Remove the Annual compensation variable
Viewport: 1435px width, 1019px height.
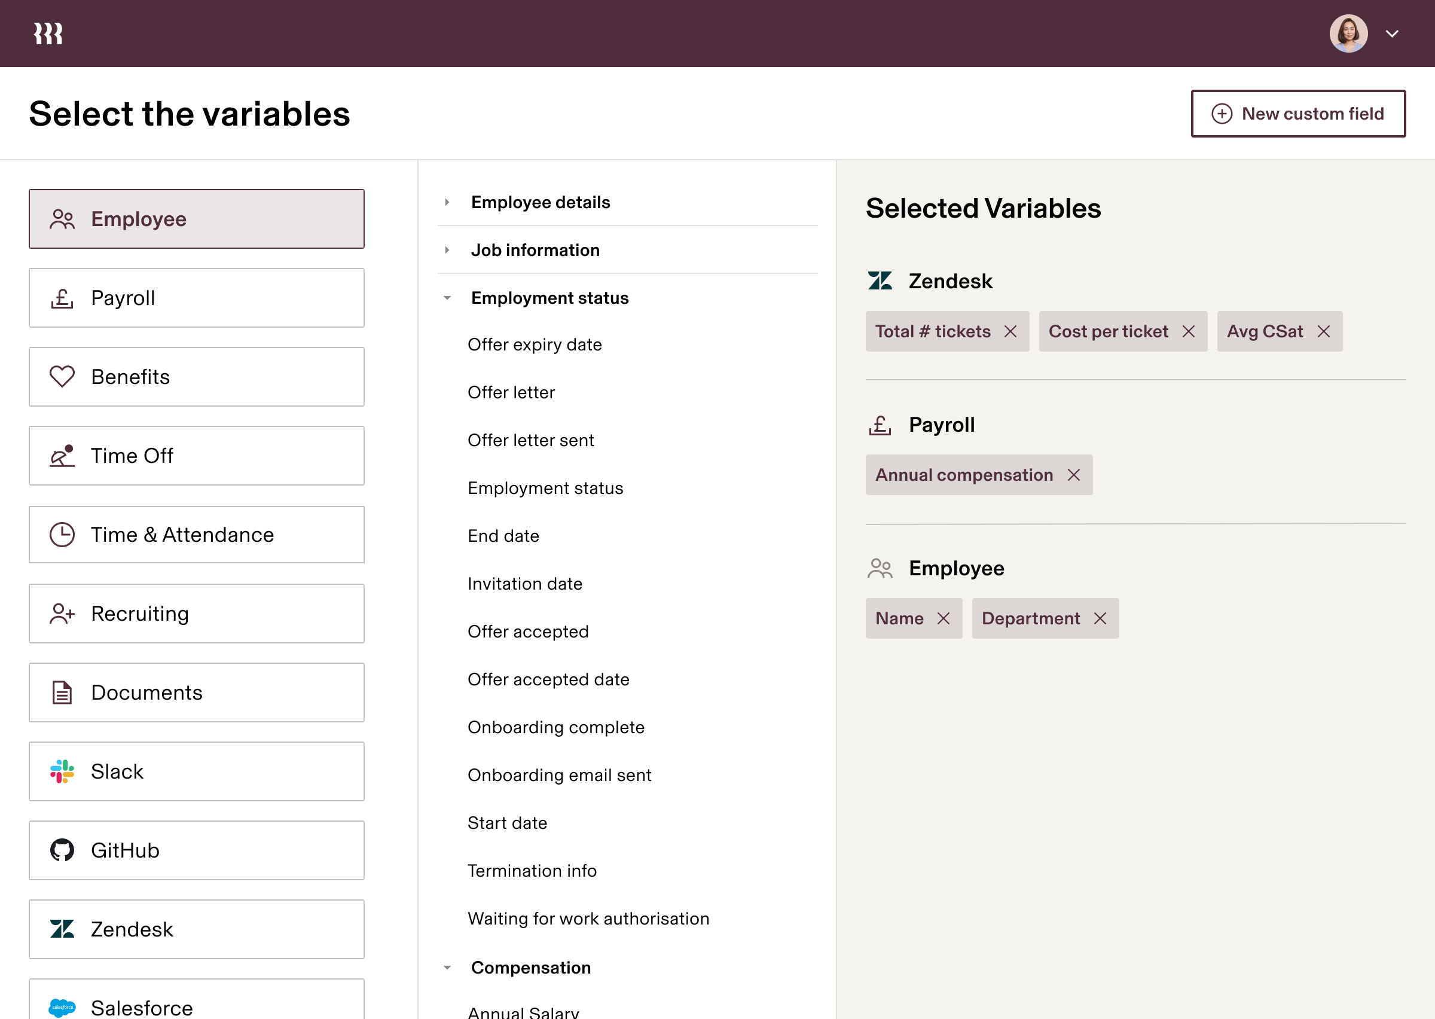click(1075, 475)
